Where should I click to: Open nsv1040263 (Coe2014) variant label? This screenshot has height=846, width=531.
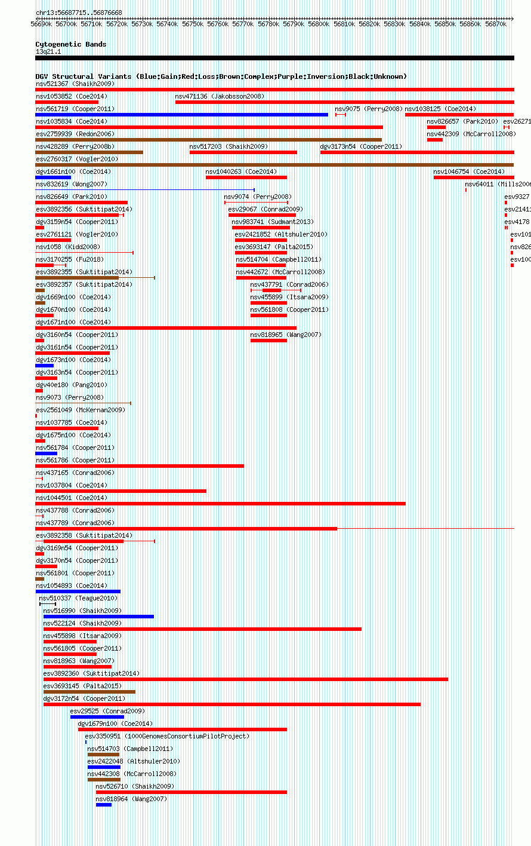pos(242,171)
